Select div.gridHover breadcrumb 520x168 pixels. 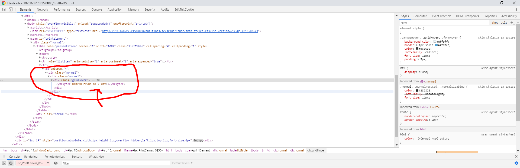pos(316,150)
